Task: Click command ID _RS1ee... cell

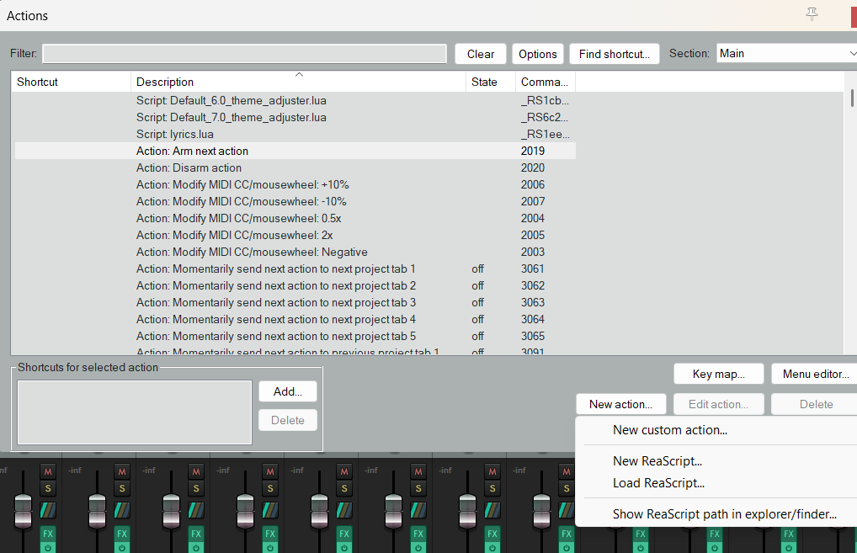Action: coord(546,135)
